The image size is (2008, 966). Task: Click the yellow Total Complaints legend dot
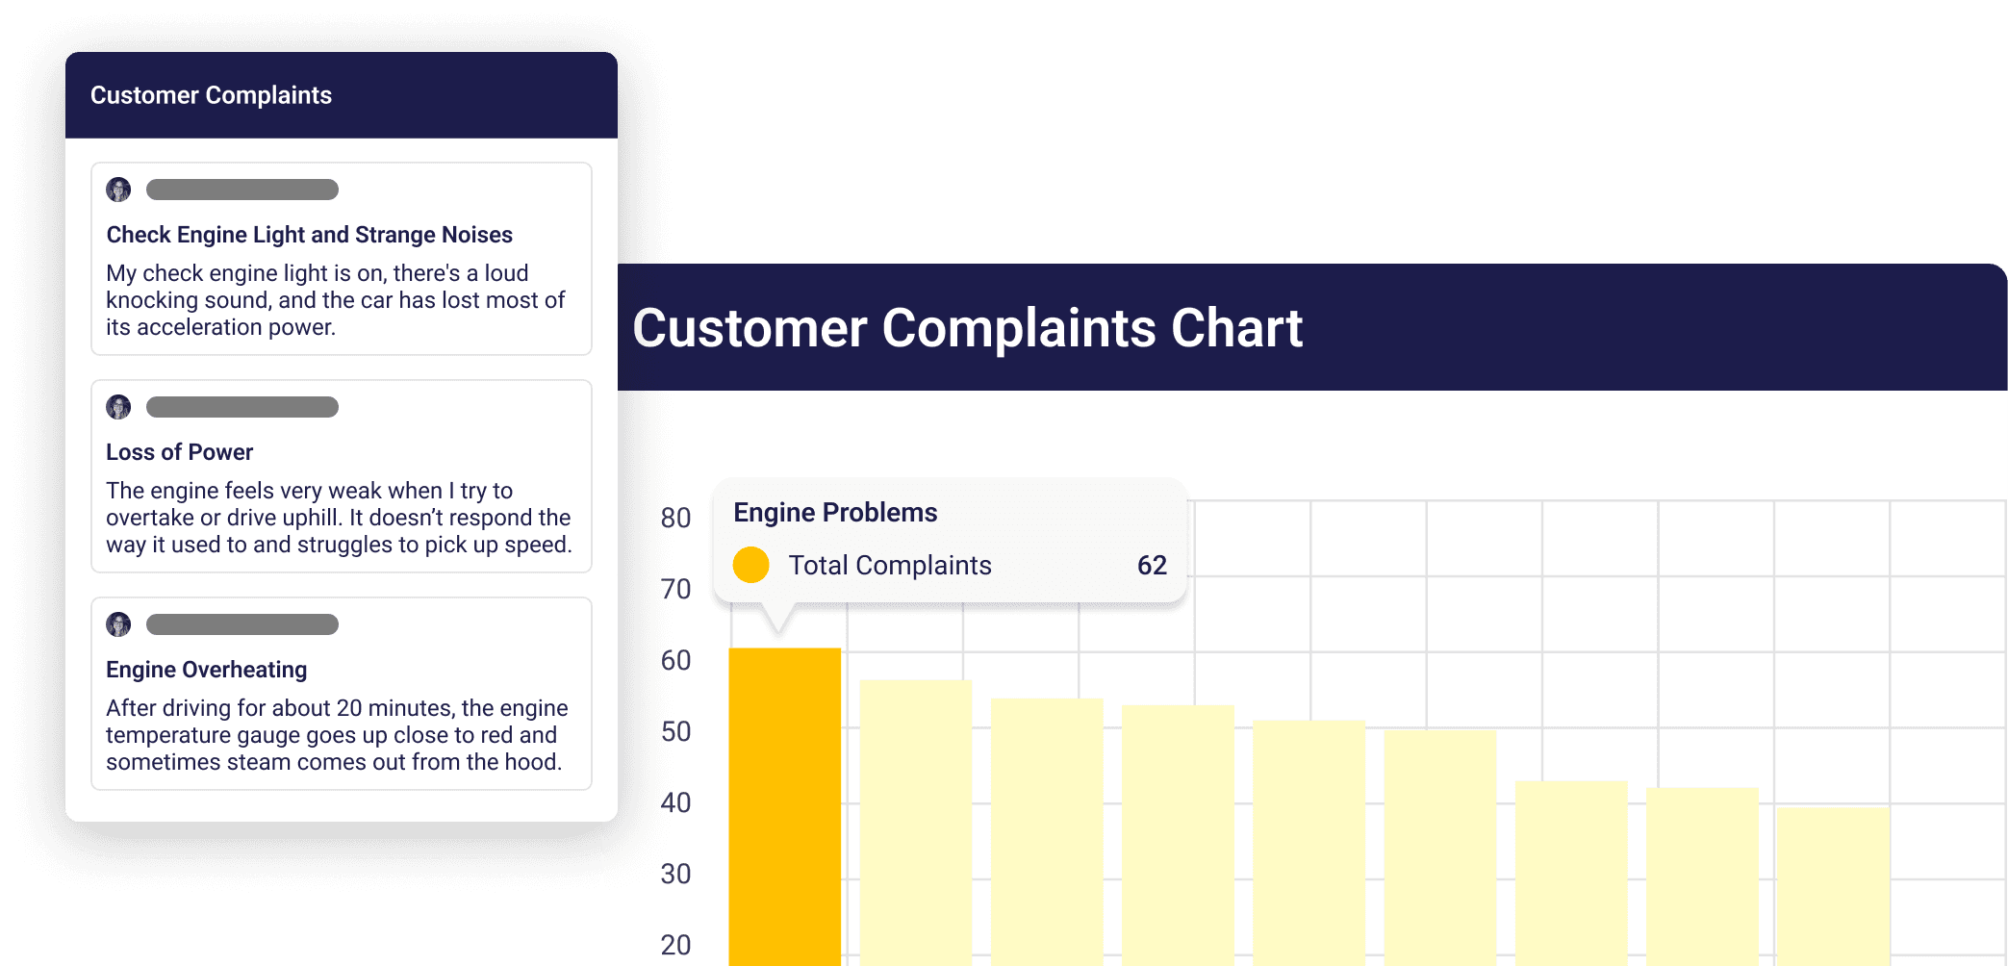750,565
